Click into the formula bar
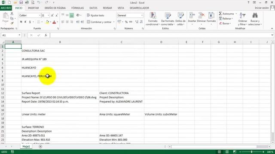 [x=160, y=35]
